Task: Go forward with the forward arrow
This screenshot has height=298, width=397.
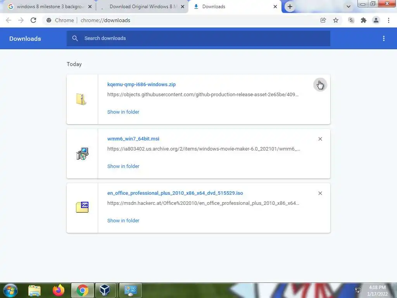Action: [21, 20]
